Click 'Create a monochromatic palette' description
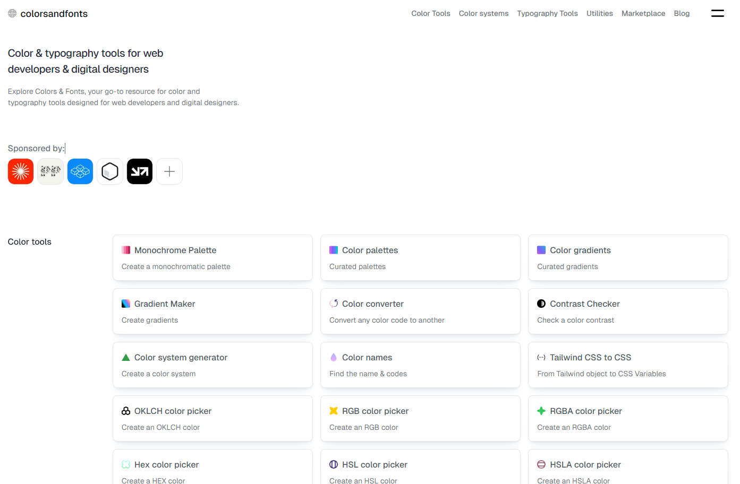This screenshot has height=484, width=740. click(x=176, y=266)
